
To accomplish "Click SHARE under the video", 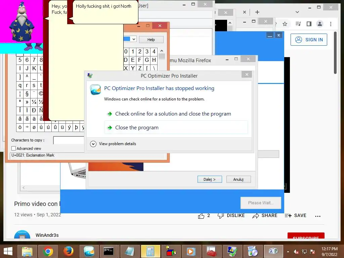I will (x=265, y=216).
